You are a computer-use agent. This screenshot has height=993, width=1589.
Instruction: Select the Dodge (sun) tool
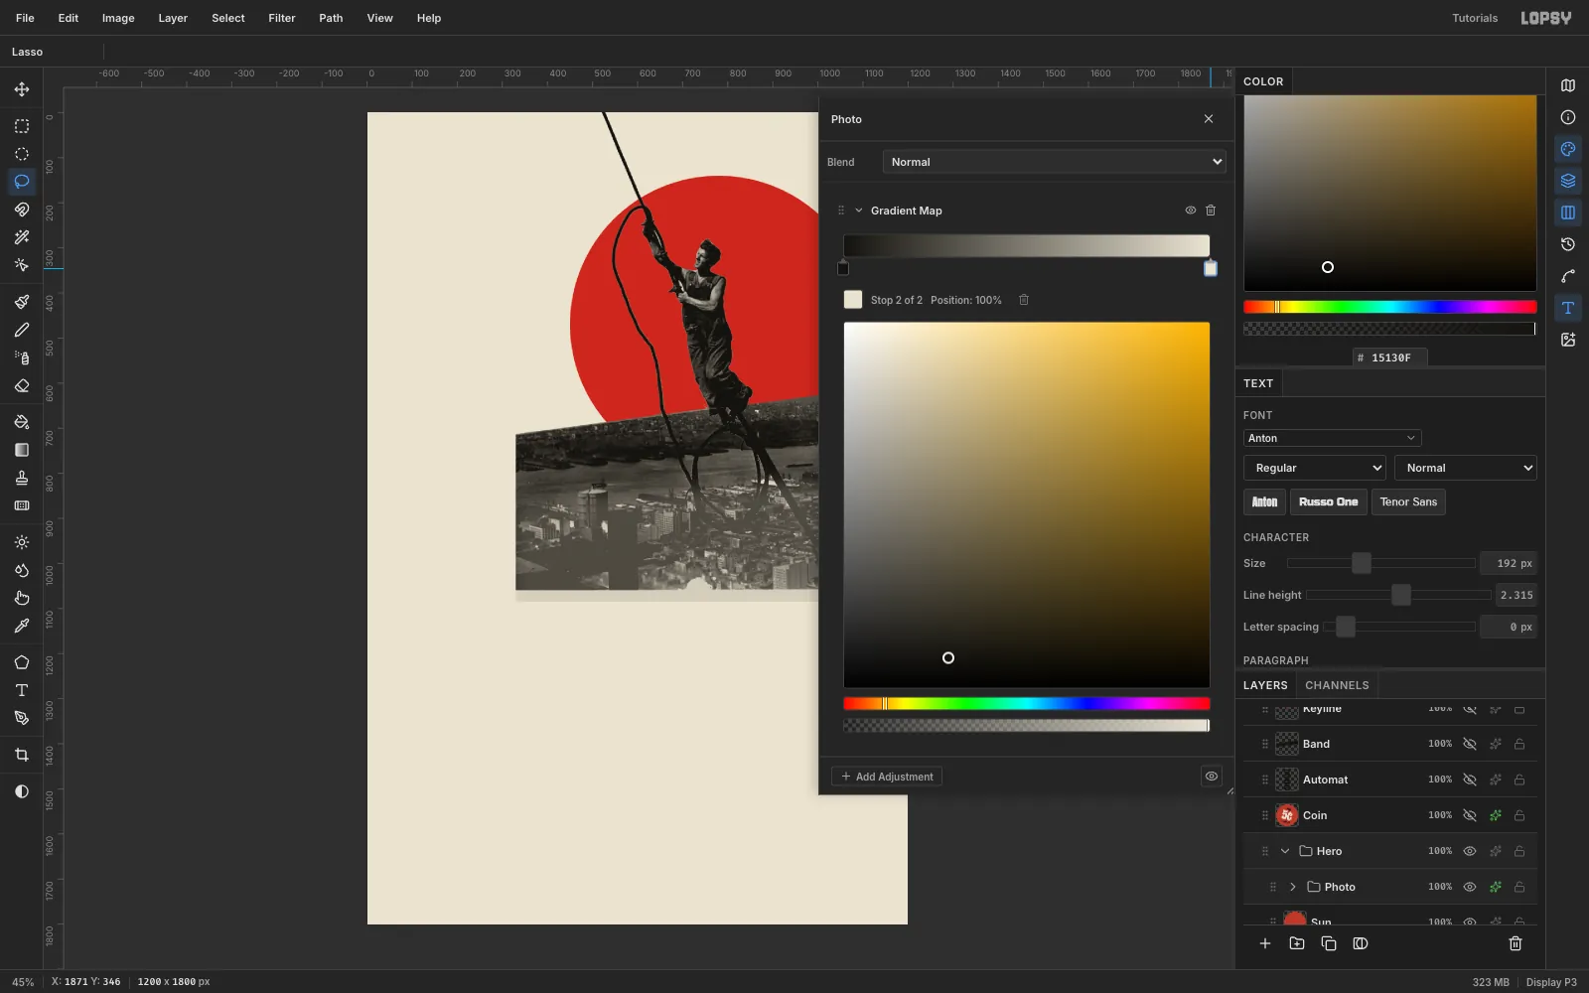tap(22, 542)
